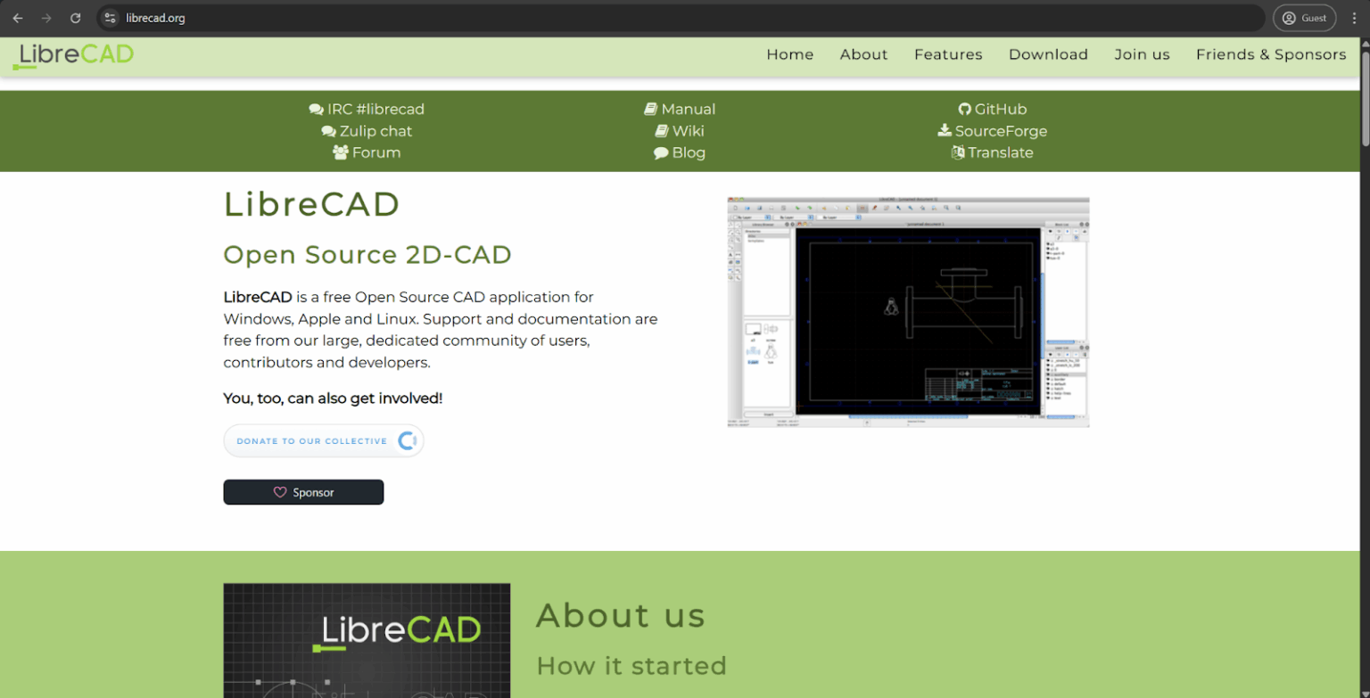Image resolution: width=1370 pixels, height=698 pixels.
Task: Open the browser three-dot menu
Action: [1357, 17]
